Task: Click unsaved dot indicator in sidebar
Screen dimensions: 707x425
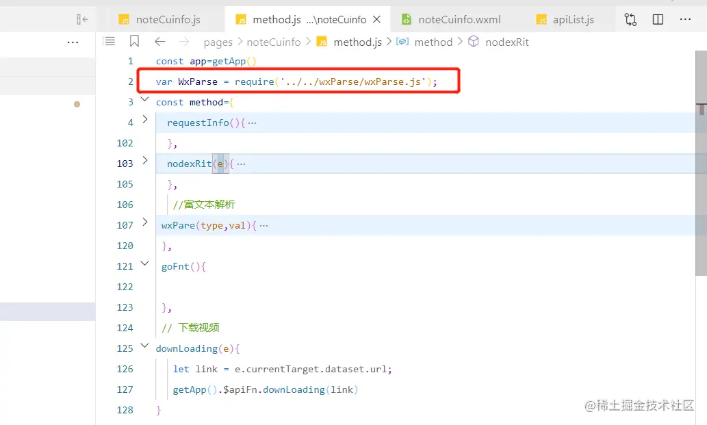Action: (77, 104)
